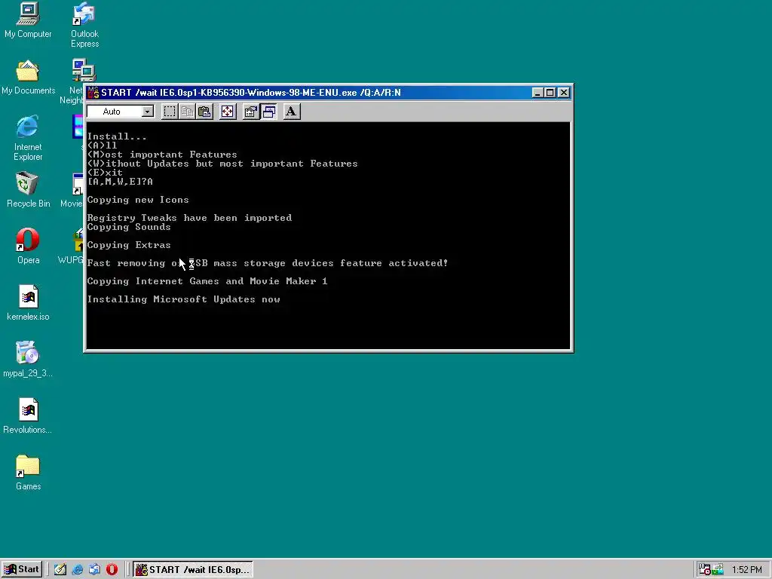Viewport: 772px width, 579px height.
Task: Click the 'Copying new Icons' line
Action: pos(138,200)
